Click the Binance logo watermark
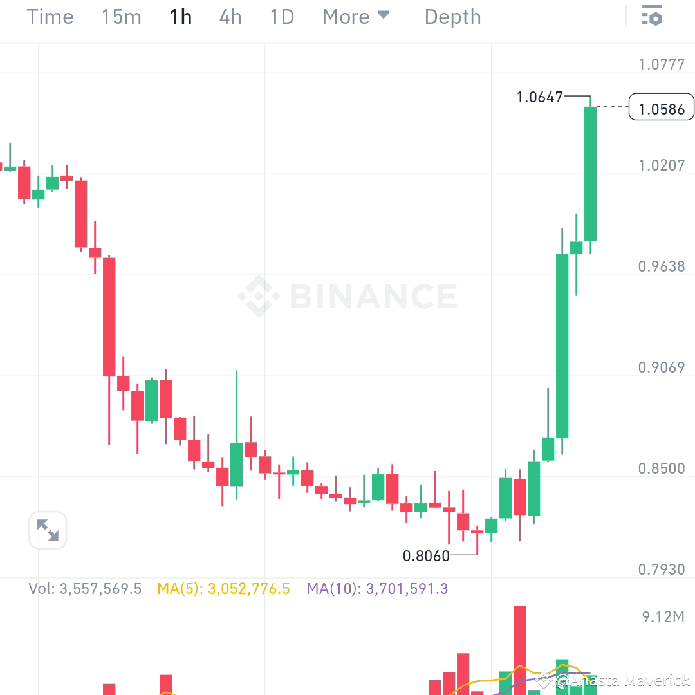This screenshot has height=695, width=695. point(347,296)
